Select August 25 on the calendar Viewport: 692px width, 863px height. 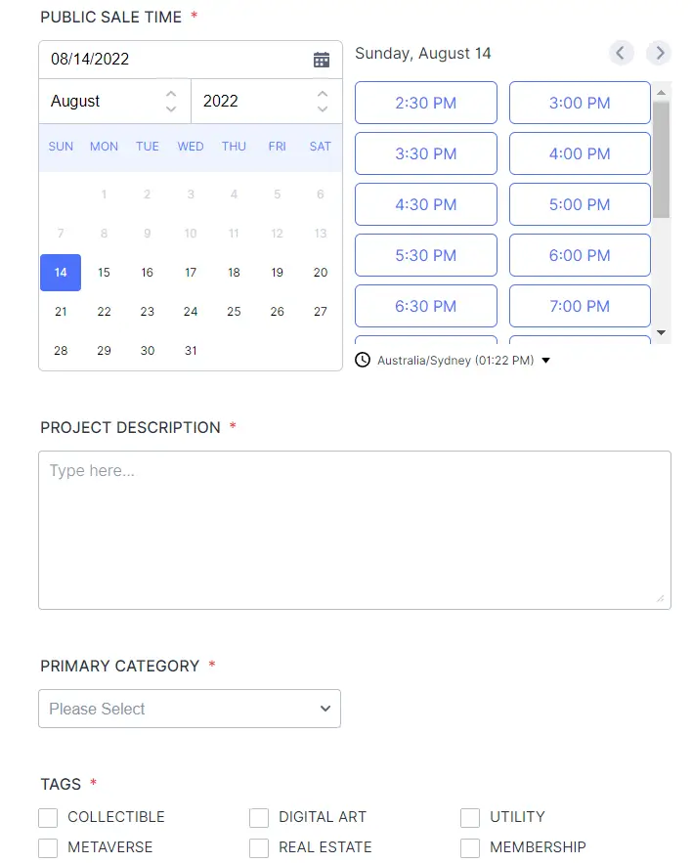(x=234, y=312)
